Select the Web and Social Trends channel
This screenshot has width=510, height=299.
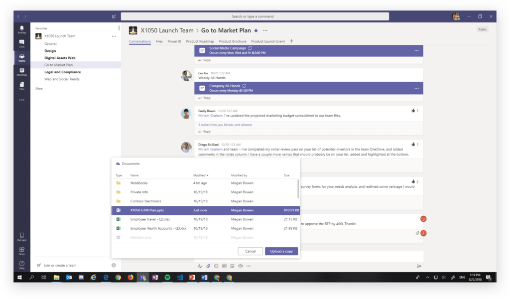(62, 79)
